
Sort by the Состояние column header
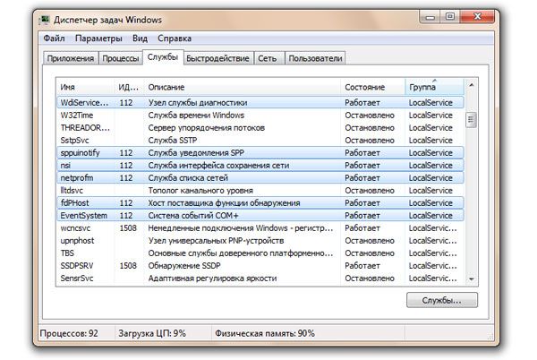pyautogui.click(x=372, y=87)
